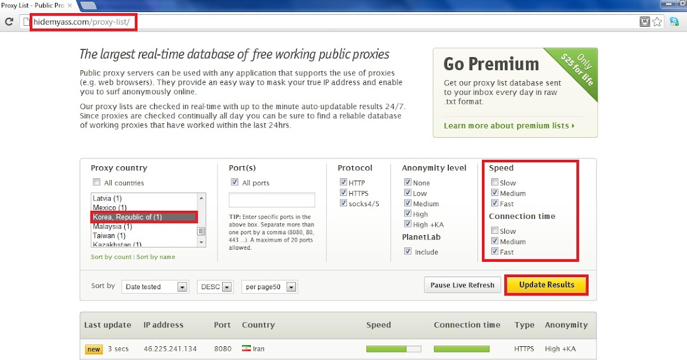
Task: Click the Country column header
Action: [258, 325]
